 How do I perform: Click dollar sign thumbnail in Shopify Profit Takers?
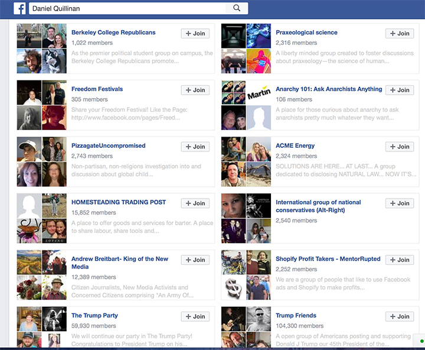coord(233,287)
